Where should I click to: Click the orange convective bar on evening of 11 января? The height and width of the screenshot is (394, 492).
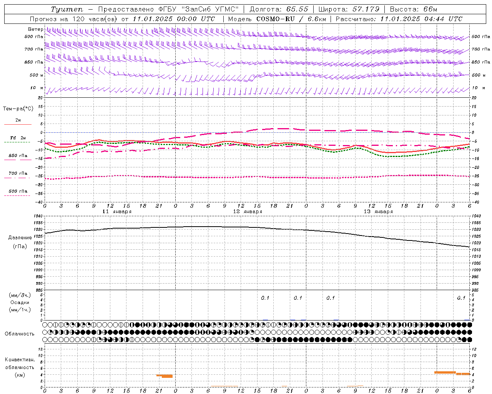coord(165,376)
